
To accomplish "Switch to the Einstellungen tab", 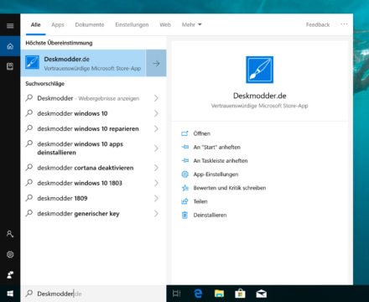I will coord(132,24).
